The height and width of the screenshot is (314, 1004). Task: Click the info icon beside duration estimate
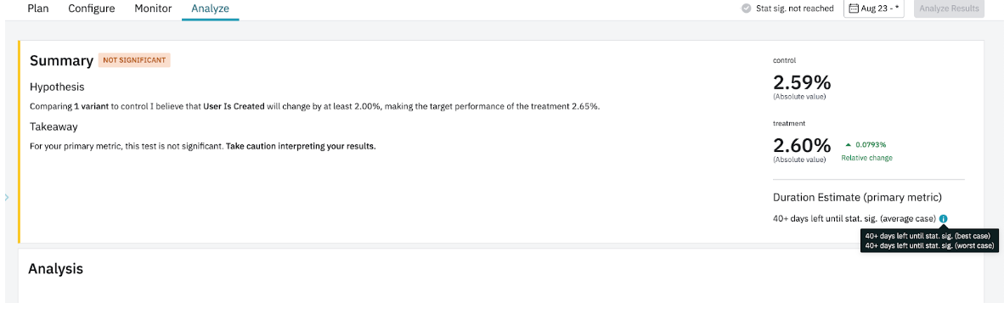pos(944,219)
